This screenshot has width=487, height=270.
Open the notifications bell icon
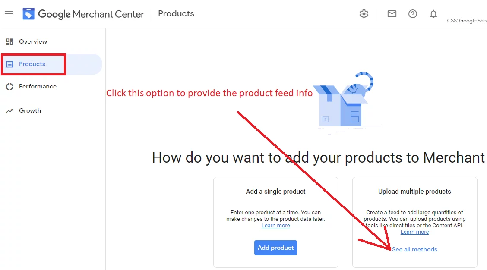coord(433,14)
